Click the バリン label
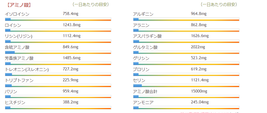The image size is (267, 113). click(11, 91)
